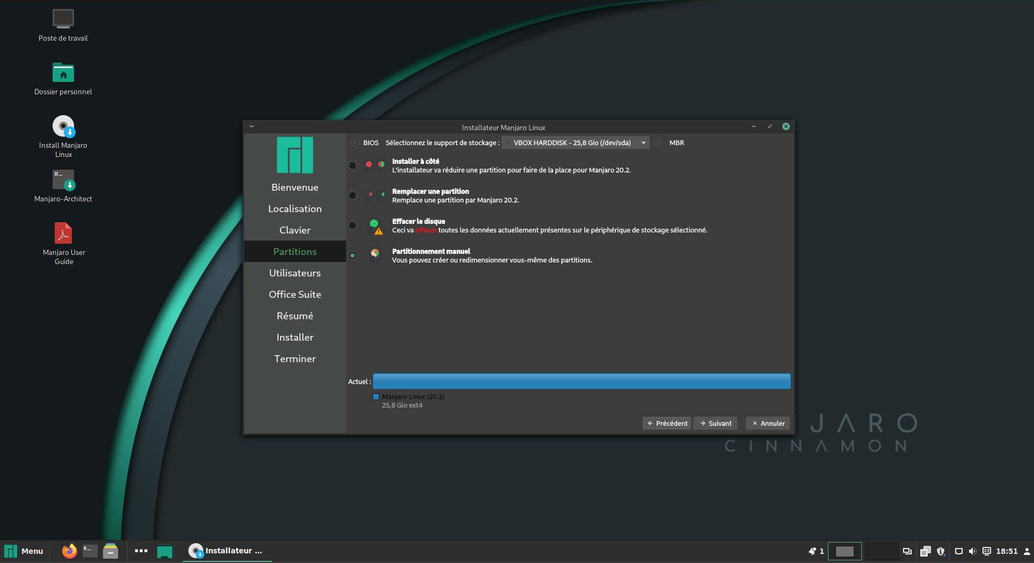Select the Partitionnement manuel radio option
1034x563 pixels.
tap(353, 256)
